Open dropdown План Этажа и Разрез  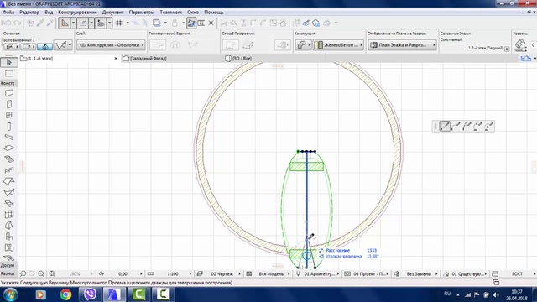pyautogui.click(x=403, y=44)
